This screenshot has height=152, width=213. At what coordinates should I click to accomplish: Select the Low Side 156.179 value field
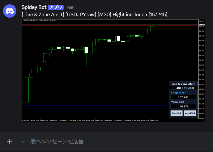183,106
